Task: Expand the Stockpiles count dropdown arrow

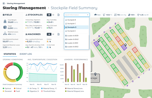Action: point(53,15)
